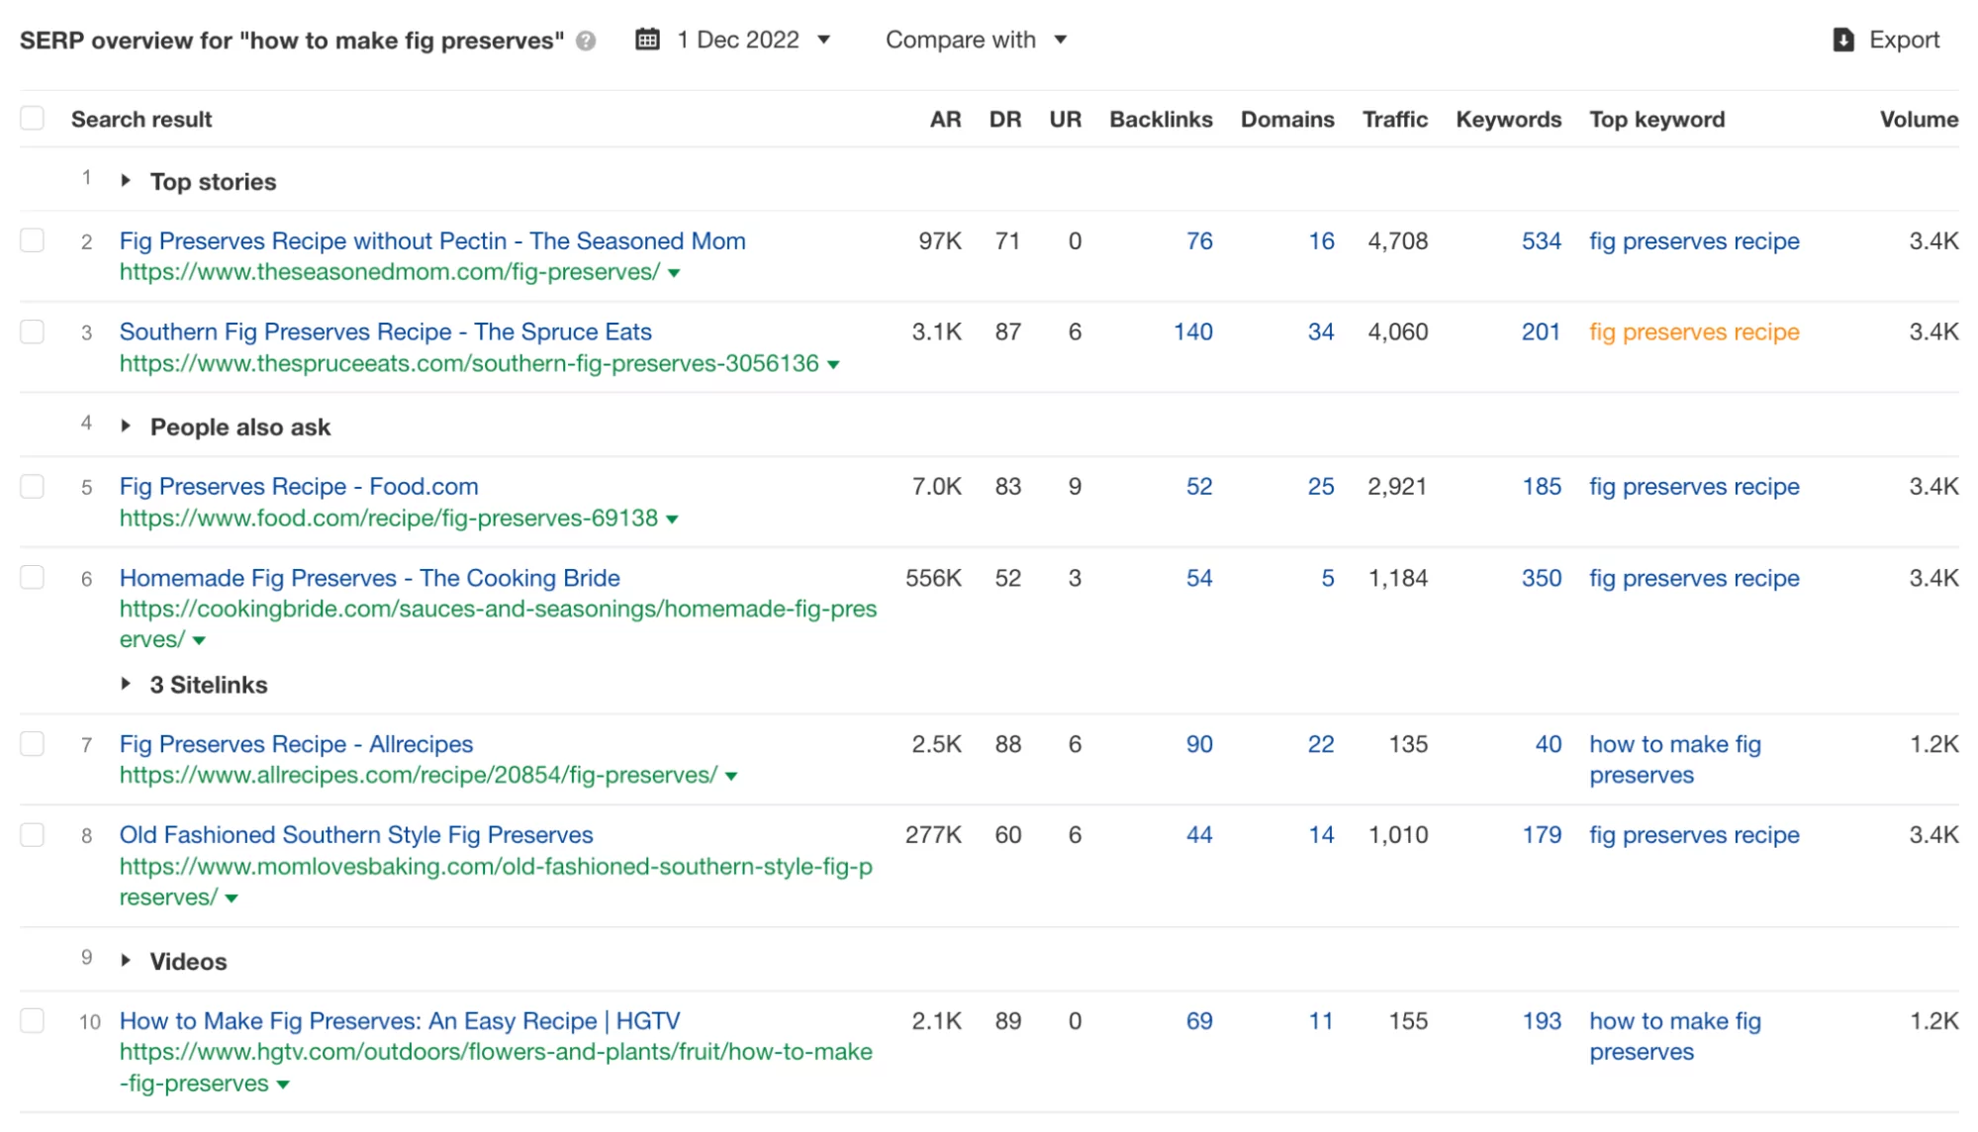The image size is (1978, 1132).
Task: Open the URL caret menu for thespruceeats.com
Action: 834,364
